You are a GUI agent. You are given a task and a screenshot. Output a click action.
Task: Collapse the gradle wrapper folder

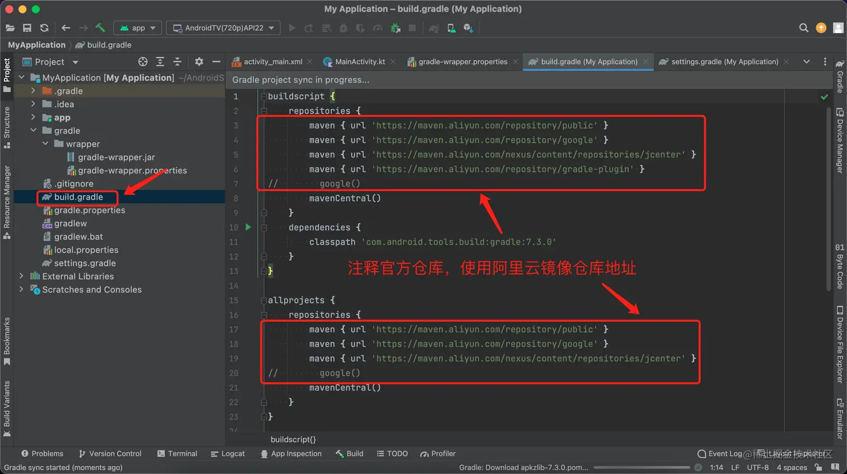point(45,143)
